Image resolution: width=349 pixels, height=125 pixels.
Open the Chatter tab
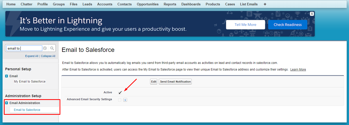pyautogui.click(x=26, y=4)
